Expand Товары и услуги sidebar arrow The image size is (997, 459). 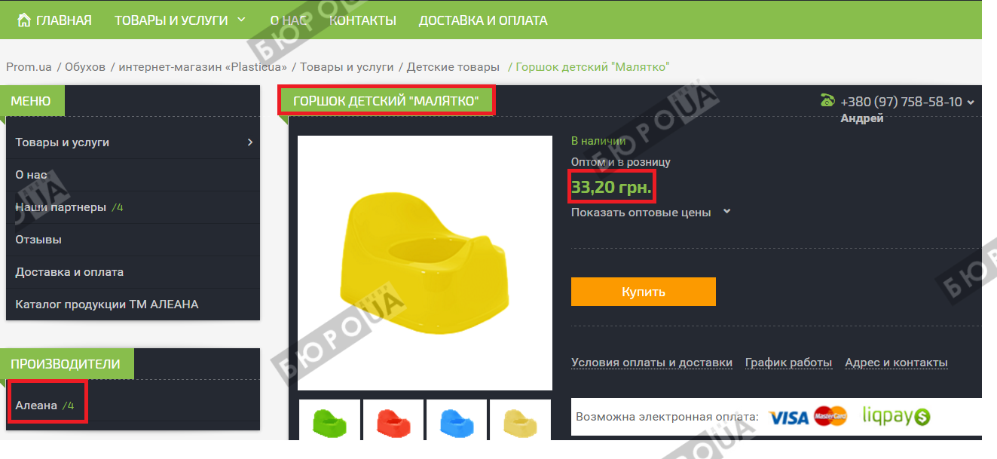250,142
